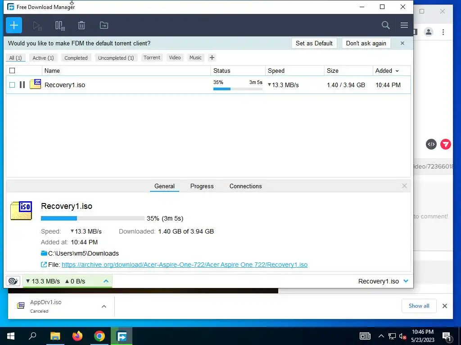The image size is (461, 345).
Task: Click Don't ask again button
Action: pos(366,43)
